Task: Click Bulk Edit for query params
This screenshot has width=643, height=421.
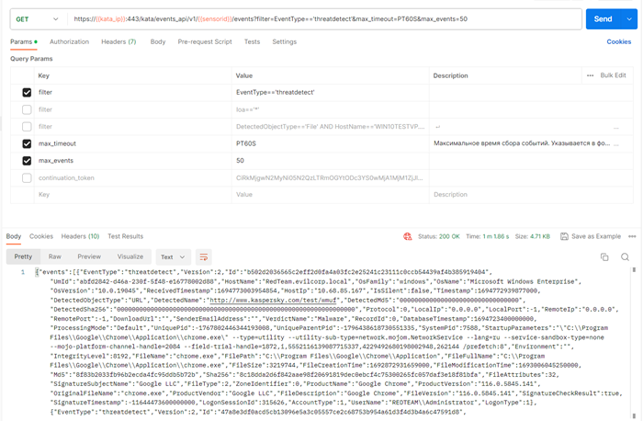Action: 614,75
